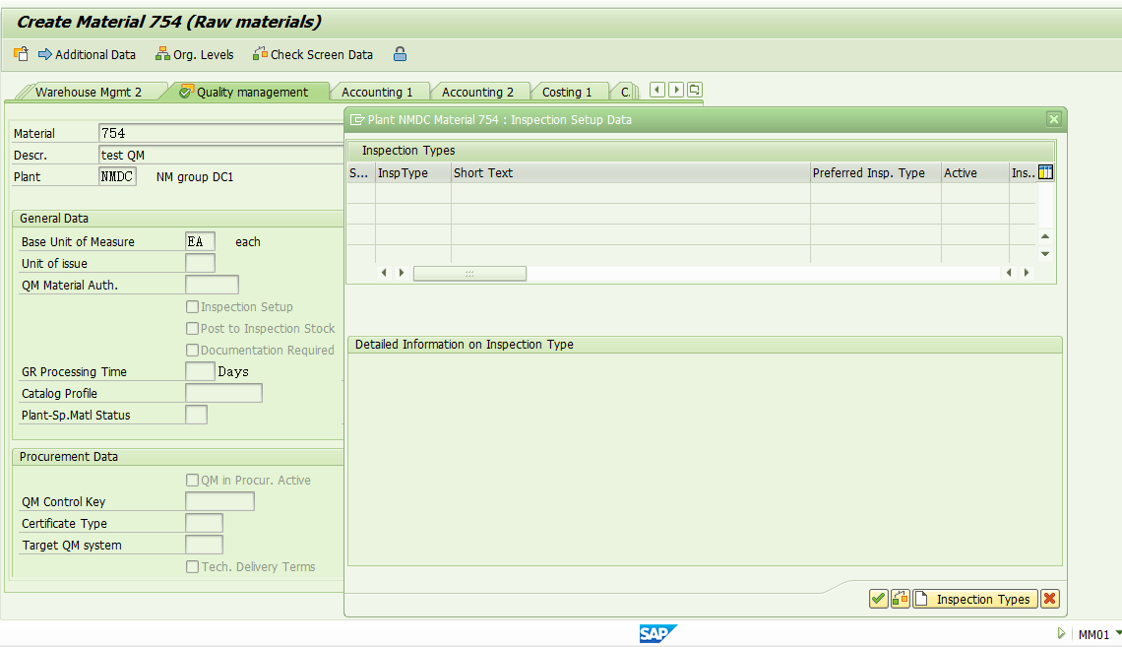Focus the QM Material Auth. field
The height and width of the screenshot is (647, 1122).
point(212,285)
